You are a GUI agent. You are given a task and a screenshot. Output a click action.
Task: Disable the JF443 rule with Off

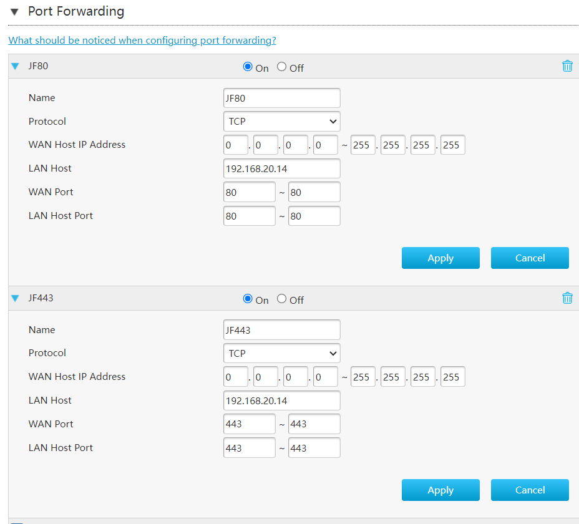tap(282, 299)
